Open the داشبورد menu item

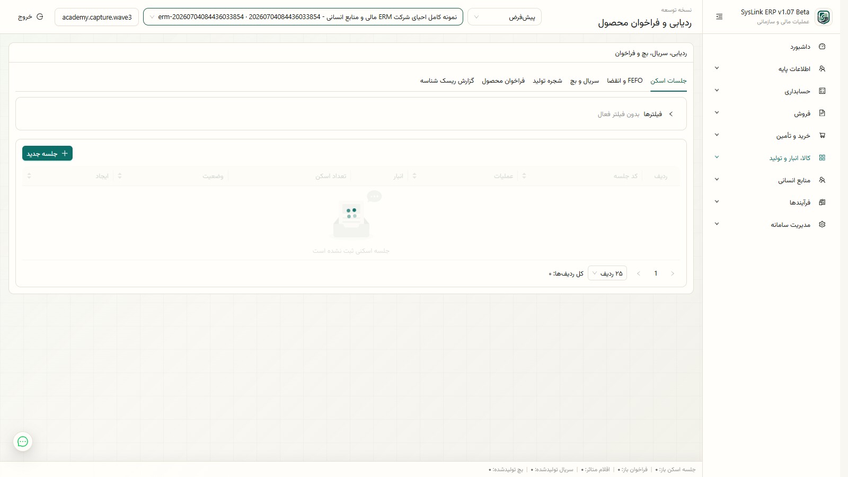(800, 47)
